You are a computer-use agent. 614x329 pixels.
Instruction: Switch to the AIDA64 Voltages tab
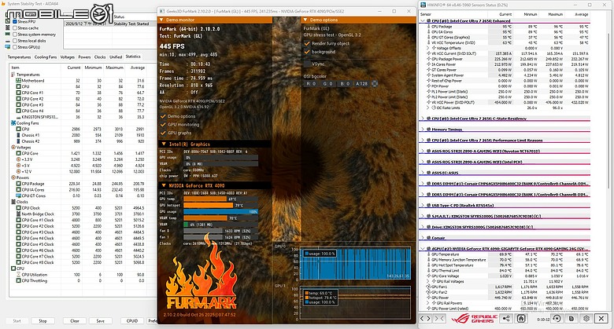pyautogui.click(x=68, y=57)
